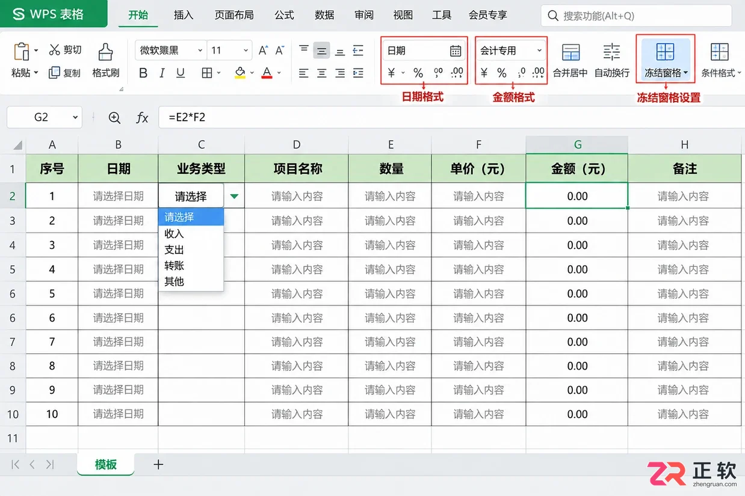Click the calendar icon in the 日期 format box
This screenshot has height=496, width=745.
[x=456, y=51]
